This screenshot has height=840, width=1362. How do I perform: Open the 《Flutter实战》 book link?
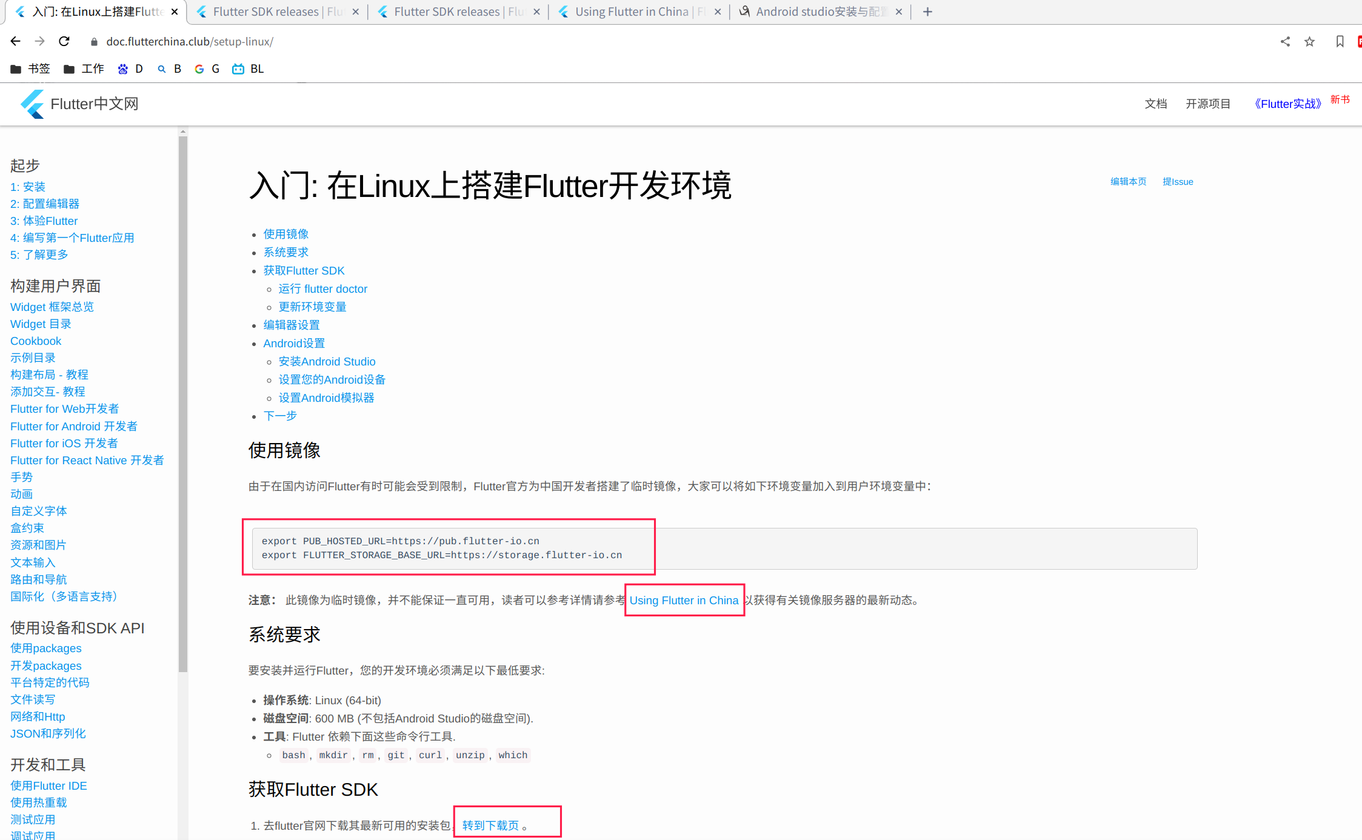[x=1287, y=104]
